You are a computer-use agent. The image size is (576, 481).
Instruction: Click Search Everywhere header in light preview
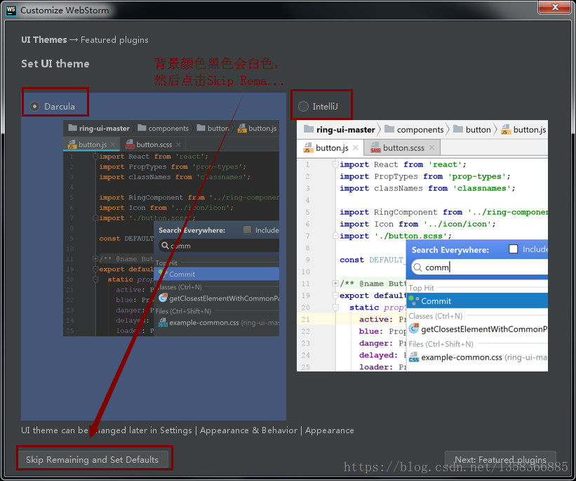(450, 250)
